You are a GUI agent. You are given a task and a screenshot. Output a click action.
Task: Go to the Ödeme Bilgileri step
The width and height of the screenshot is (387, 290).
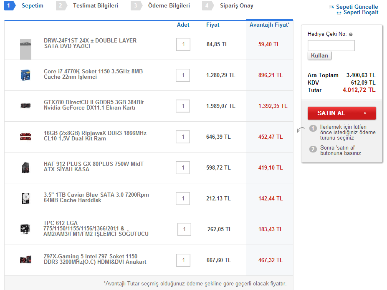click(x=169, y=6)
